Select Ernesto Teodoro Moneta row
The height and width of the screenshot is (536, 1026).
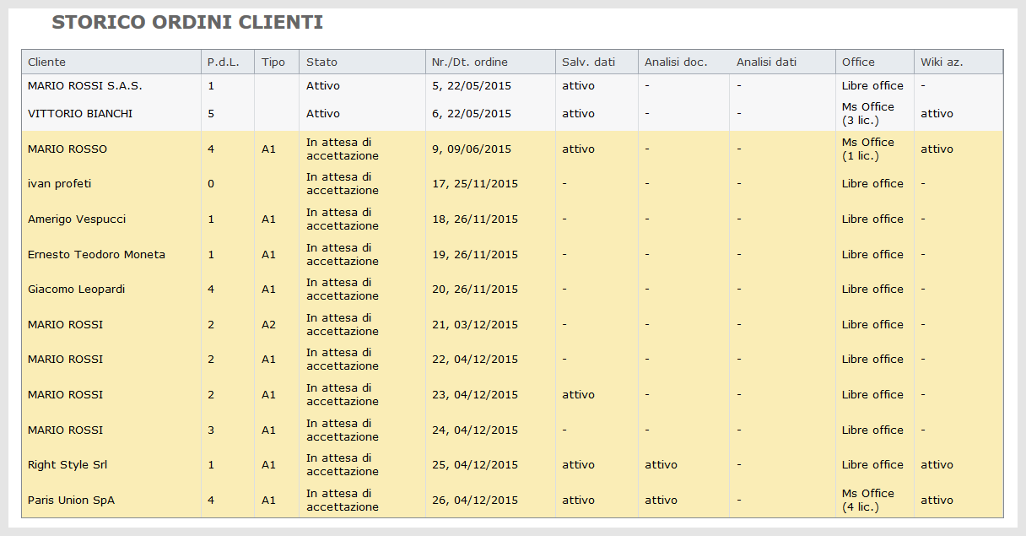pos(512,255)
